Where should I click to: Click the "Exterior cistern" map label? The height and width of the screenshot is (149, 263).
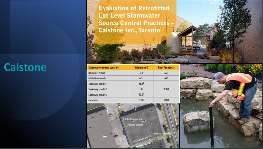(162, 134)
